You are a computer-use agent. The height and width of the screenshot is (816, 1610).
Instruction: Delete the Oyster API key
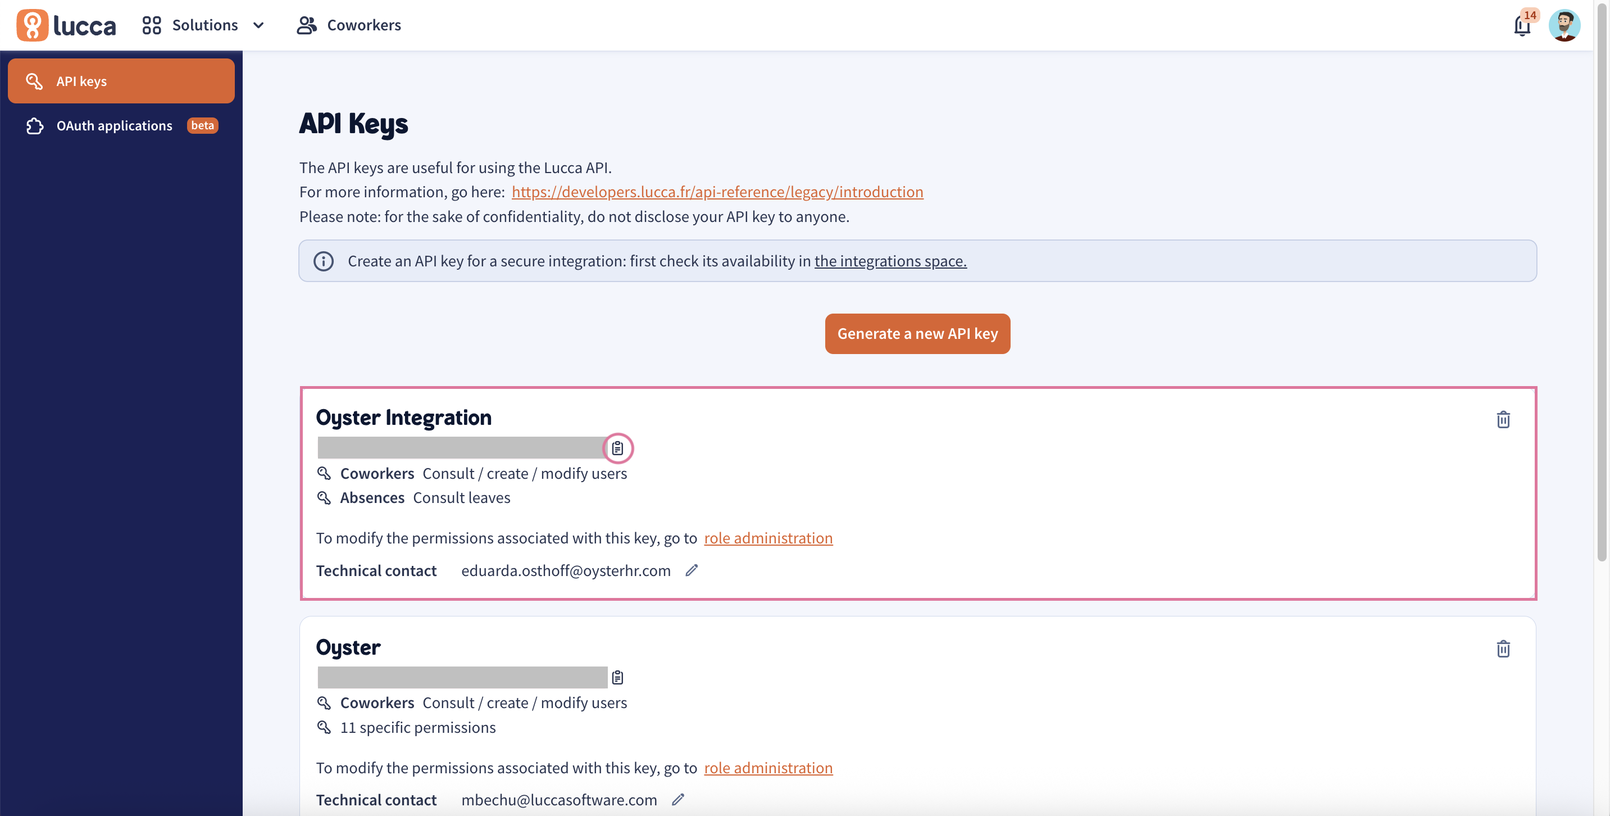pyautogui.click(x=1503, y=649)
